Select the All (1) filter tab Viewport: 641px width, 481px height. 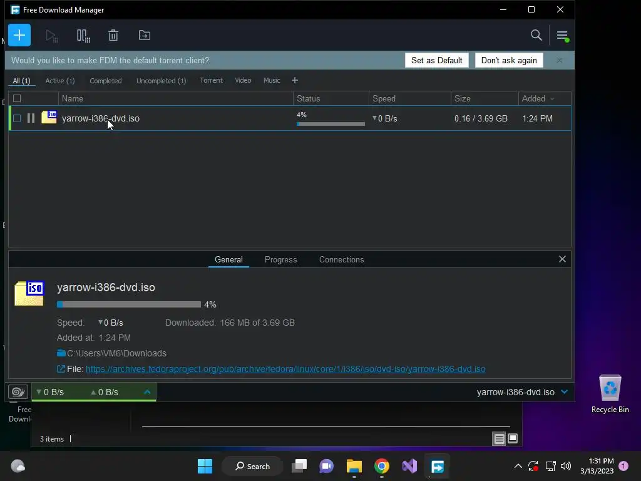click(22, 81)
